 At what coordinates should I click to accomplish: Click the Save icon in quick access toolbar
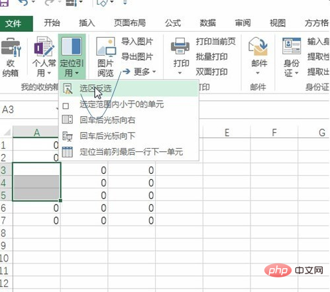[x=4, y=3]
